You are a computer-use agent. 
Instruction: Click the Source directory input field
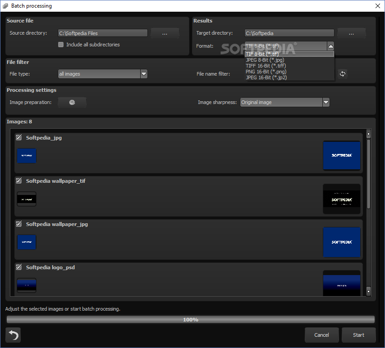click(x=103, y=33)
